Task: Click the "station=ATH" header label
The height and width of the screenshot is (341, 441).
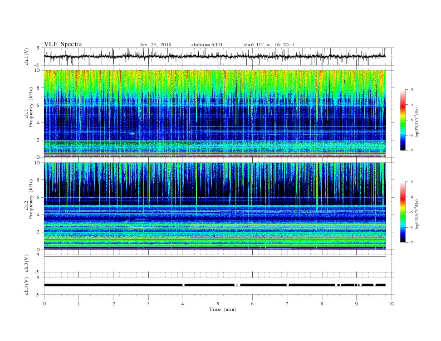Action: tap(207, 45)
